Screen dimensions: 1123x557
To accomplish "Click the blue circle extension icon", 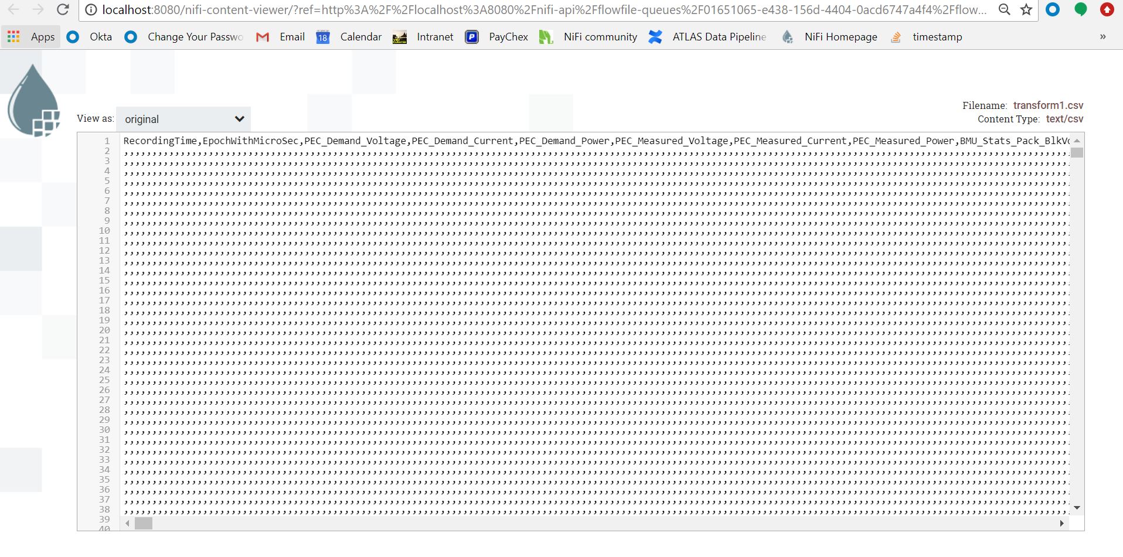I will click(x=1053, y=9).
